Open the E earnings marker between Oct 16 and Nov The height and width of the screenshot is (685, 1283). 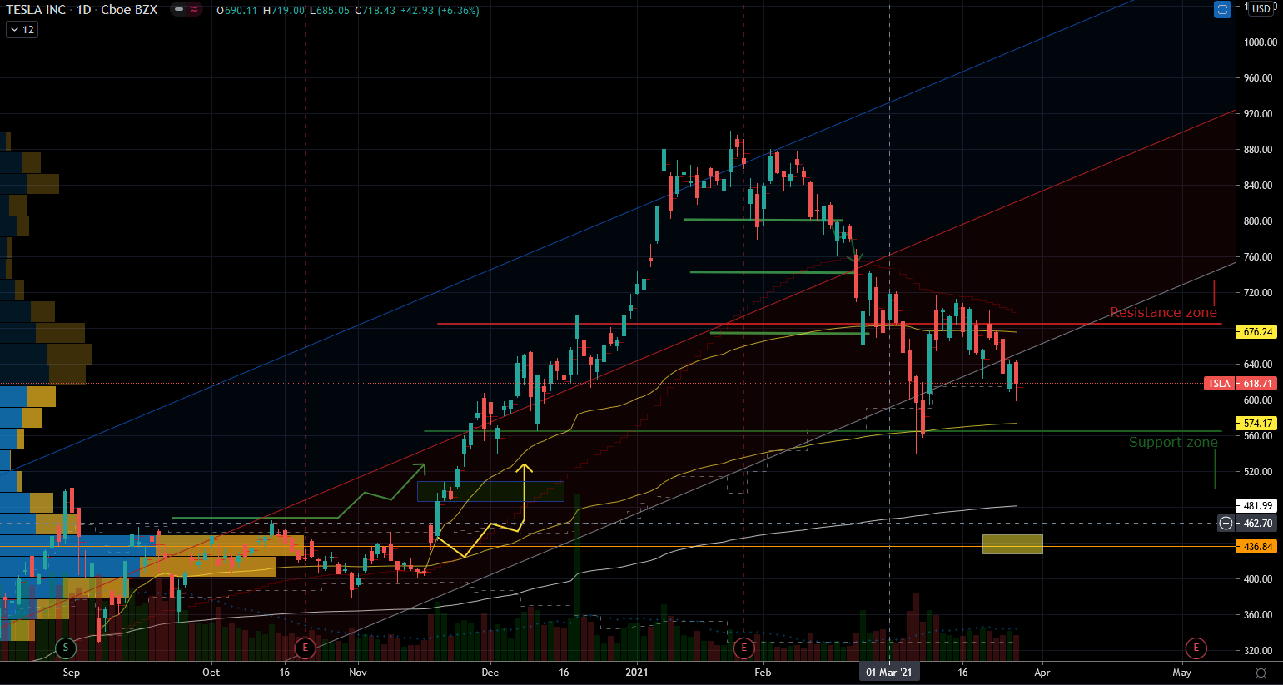(306, 648)
